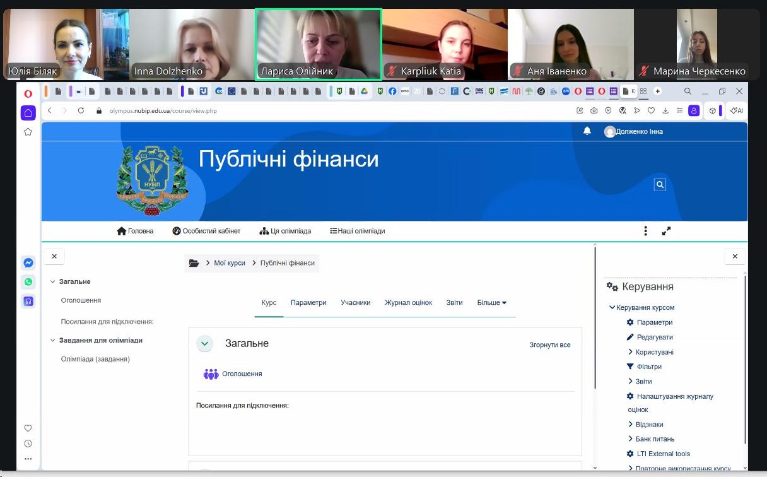The image size is (767, 477).
Task: Click the Лариса Олійник video thumbnail
Action: pyautogui.click(x=318, y=44)
